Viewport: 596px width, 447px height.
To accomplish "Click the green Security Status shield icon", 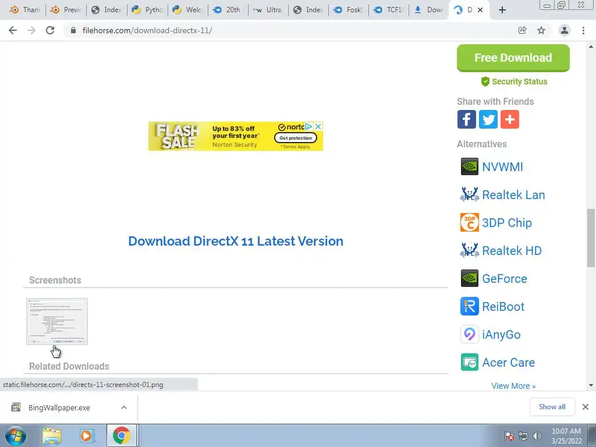I will pos(485,81).
